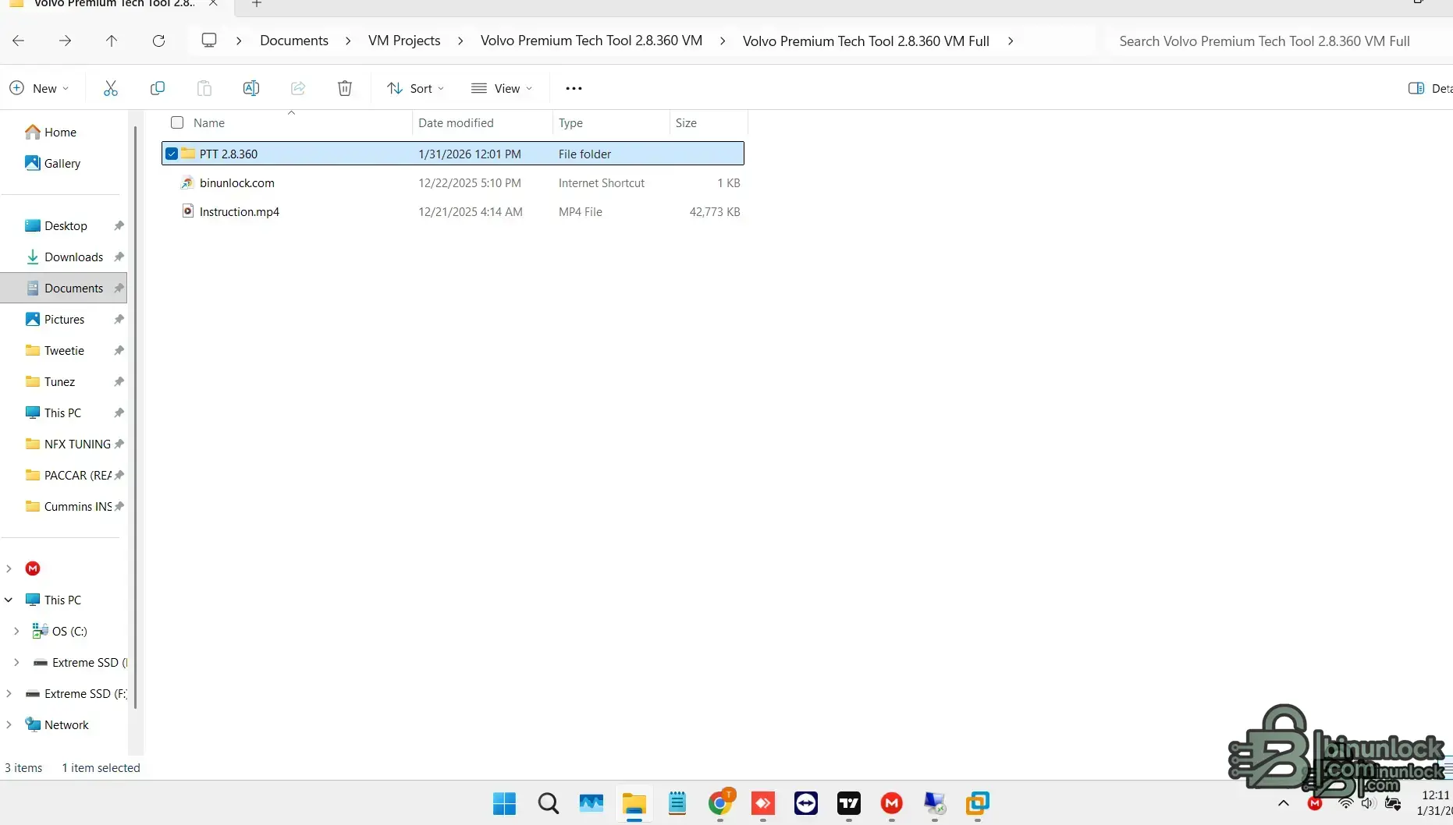
Task: Launch TeamViewer from the taskbar
Action: (806, 804)
